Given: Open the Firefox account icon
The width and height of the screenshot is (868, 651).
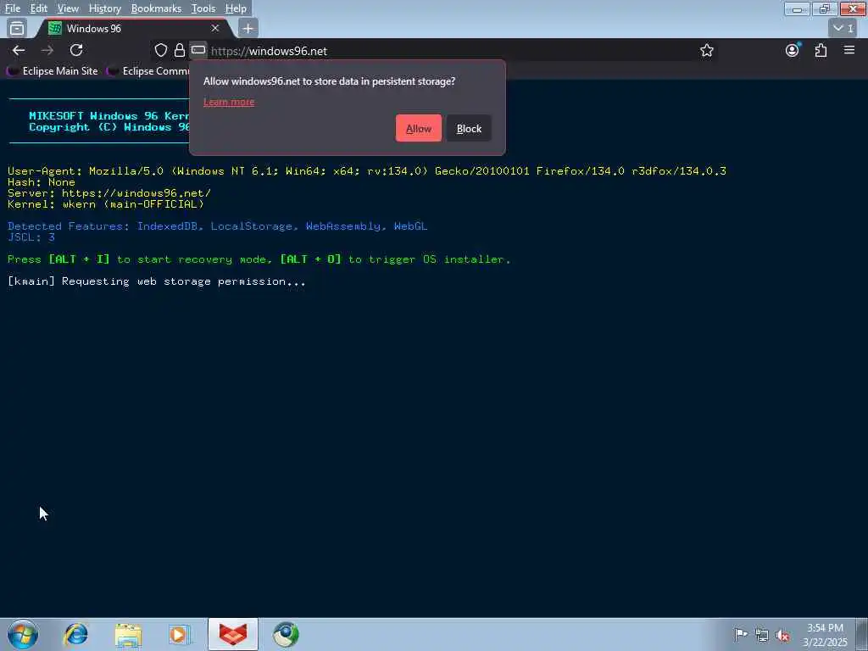Looking at the screenshot, I should pyautogui.click(x=793, y=50).
